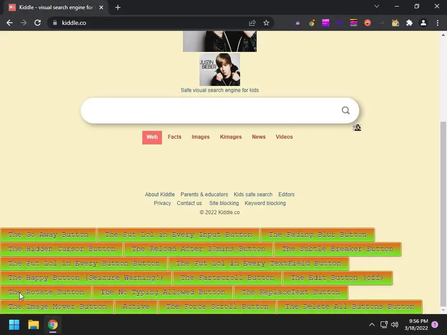Show hidden system tray icons
This screenshot has width=447, height=335.
click(372, 325)
